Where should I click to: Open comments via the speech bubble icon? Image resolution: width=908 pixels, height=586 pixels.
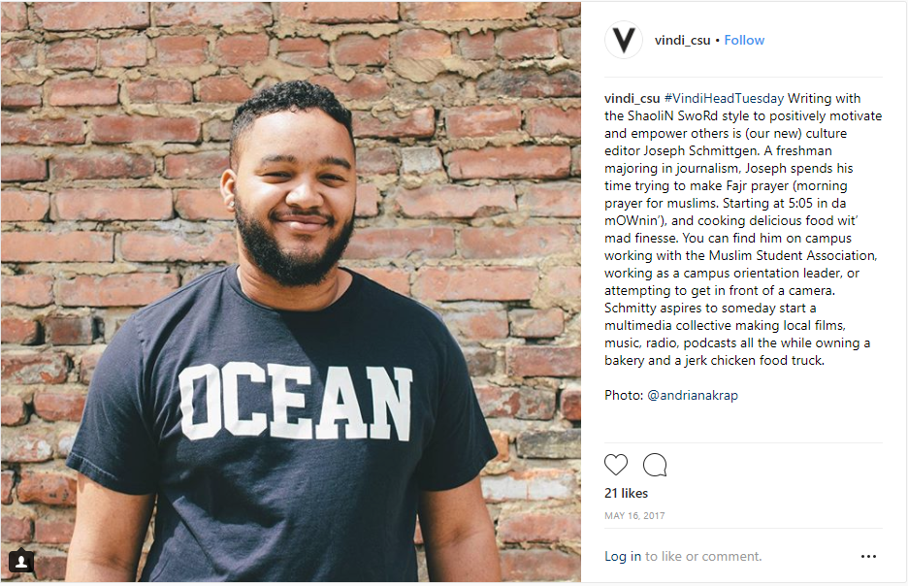[x=655, y=465]
